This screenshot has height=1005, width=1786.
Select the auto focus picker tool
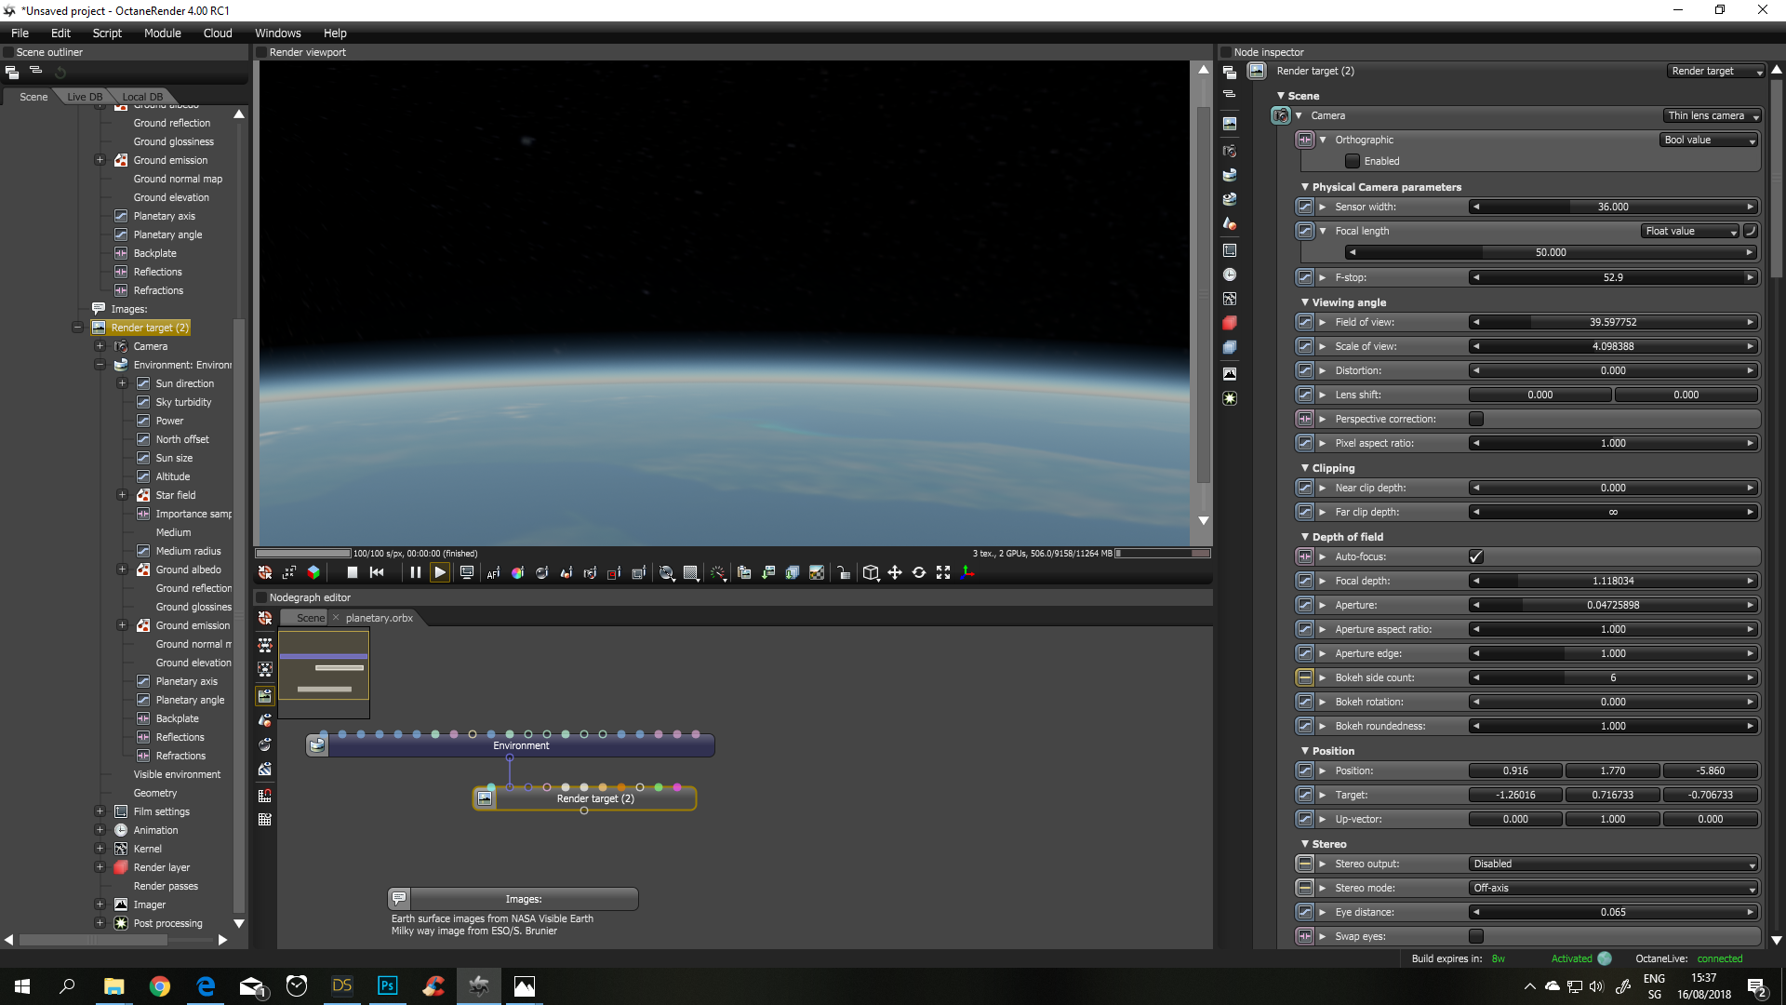click(x=493, y=573)
